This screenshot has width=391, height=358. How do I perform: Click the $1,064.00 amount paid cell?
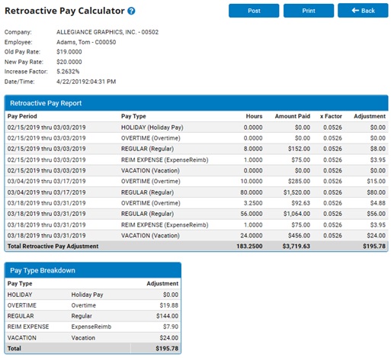(296, 214)
